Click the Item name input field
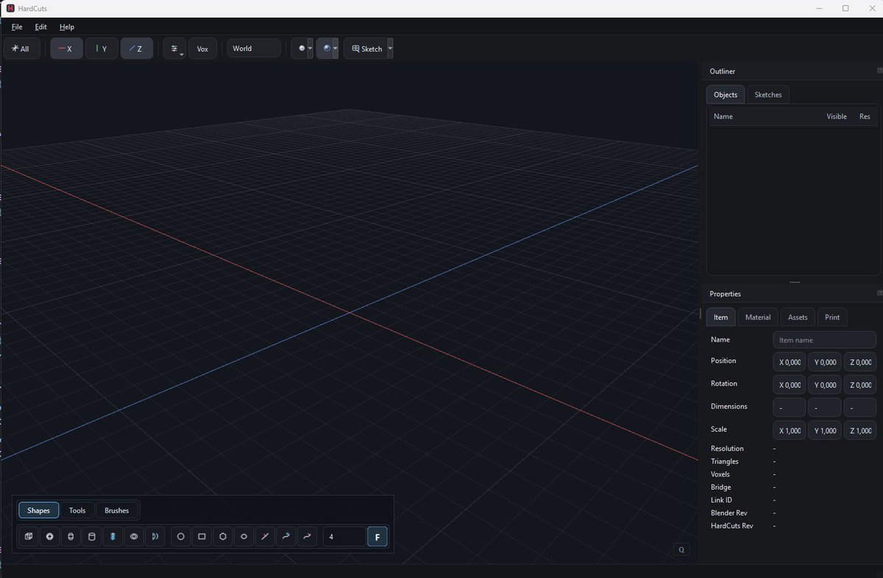The height and width of the screenshot is (578, 883). (x=823, y=339)
